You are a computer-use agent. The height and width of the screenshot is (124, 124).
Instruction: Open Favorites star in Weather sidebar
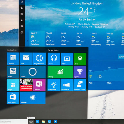(22, 20)
